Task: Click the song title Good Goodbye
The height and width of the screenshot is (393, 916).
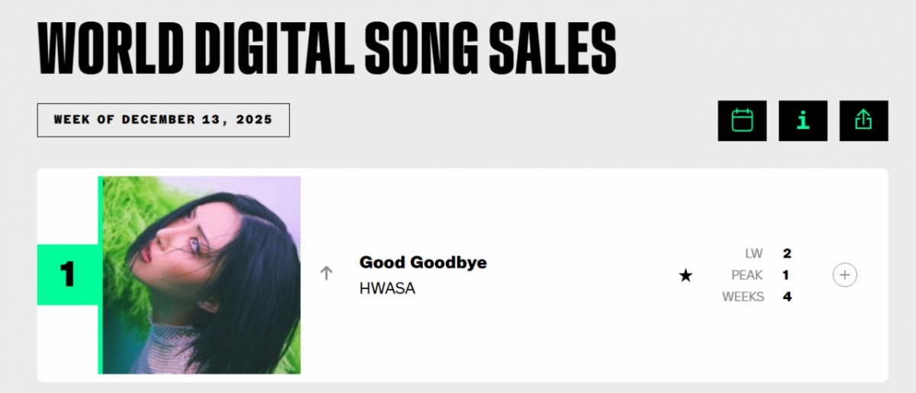Action: click(x=423, y=263)
